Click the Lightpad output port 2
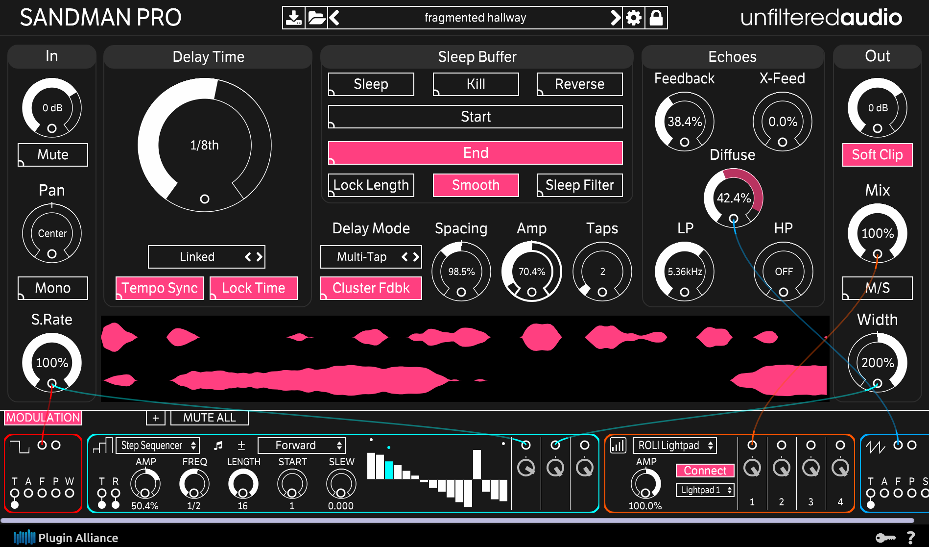Screen dimensions: 929x547 click(782, 445)
